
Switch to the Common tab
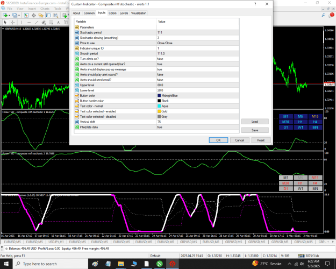89,13
